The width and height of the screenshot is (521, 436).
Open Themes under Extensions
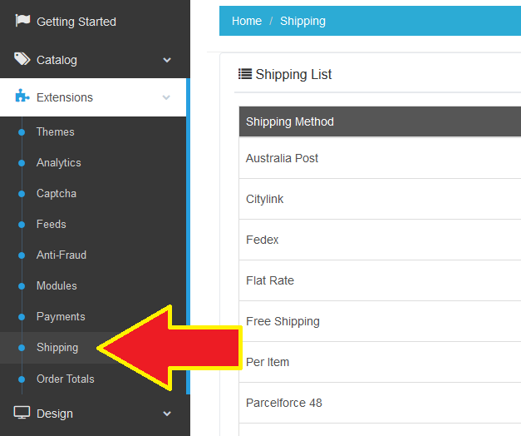pos(55,131)
